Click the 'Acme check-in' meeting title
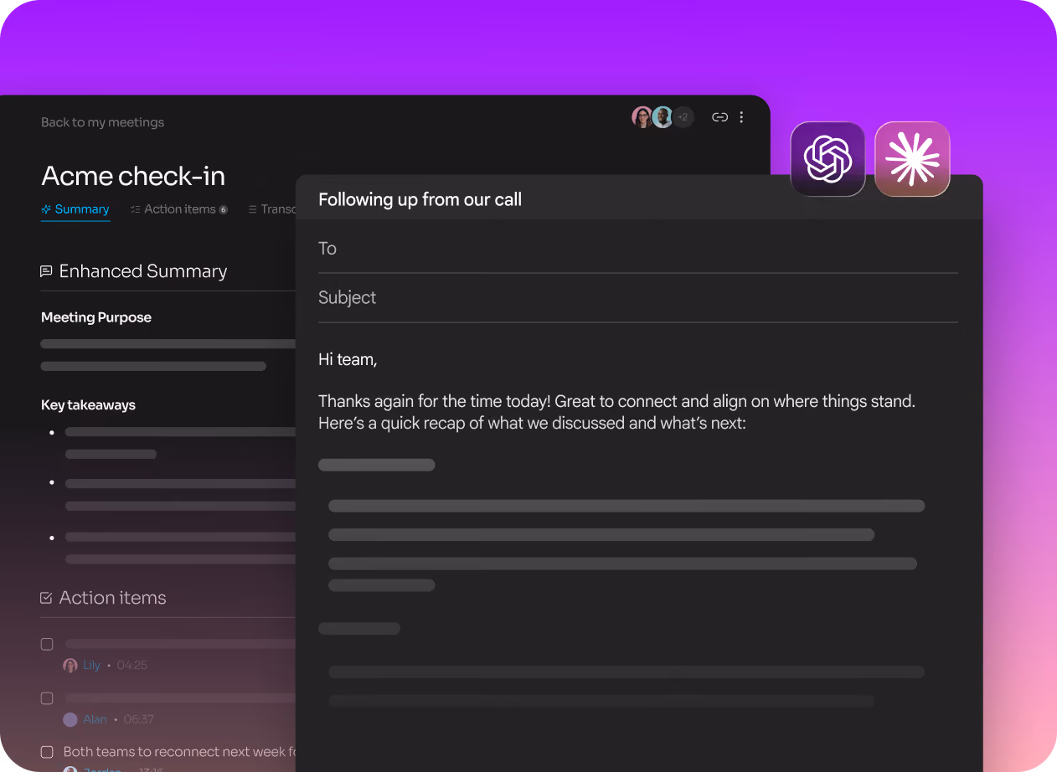 [x=133, y=176]
